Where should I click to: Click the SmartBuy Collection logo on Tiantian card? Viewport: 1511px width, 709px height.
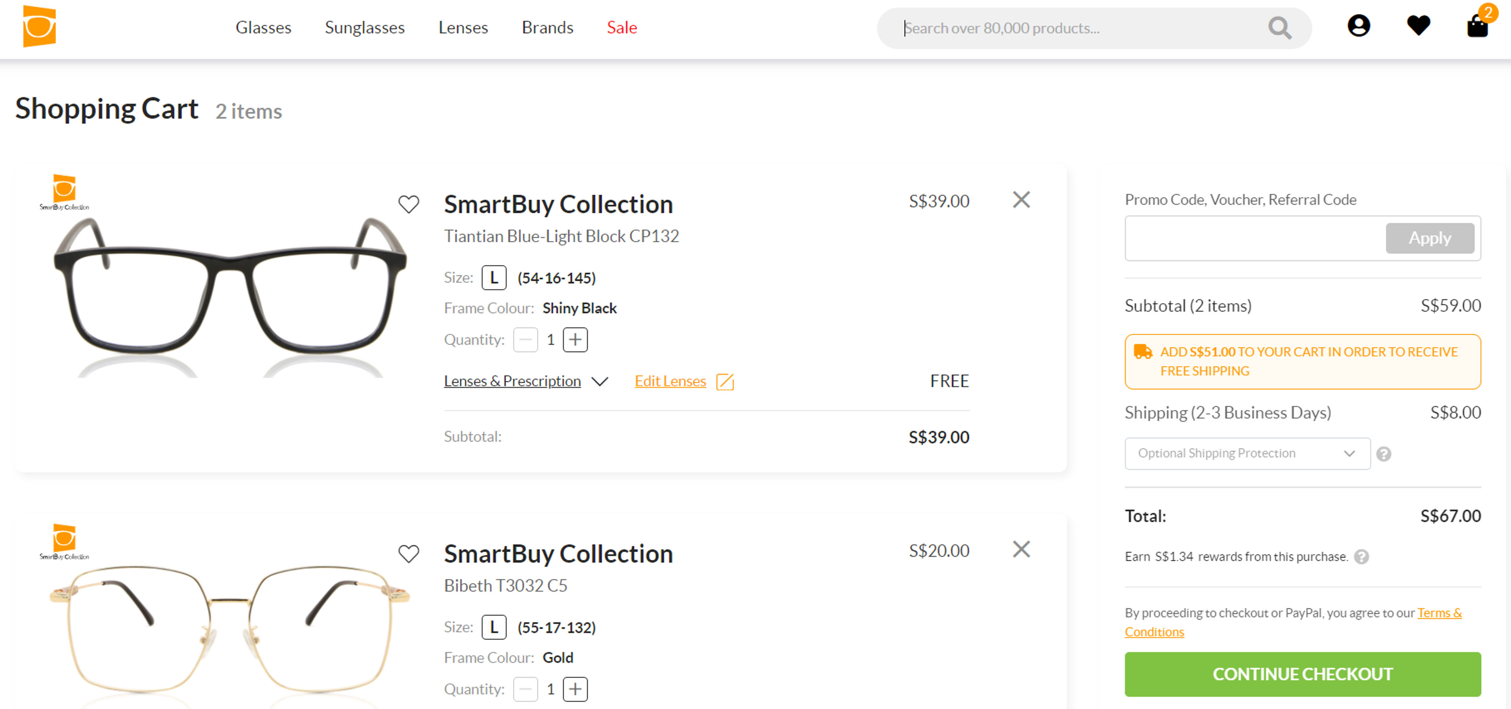[64, 192]
